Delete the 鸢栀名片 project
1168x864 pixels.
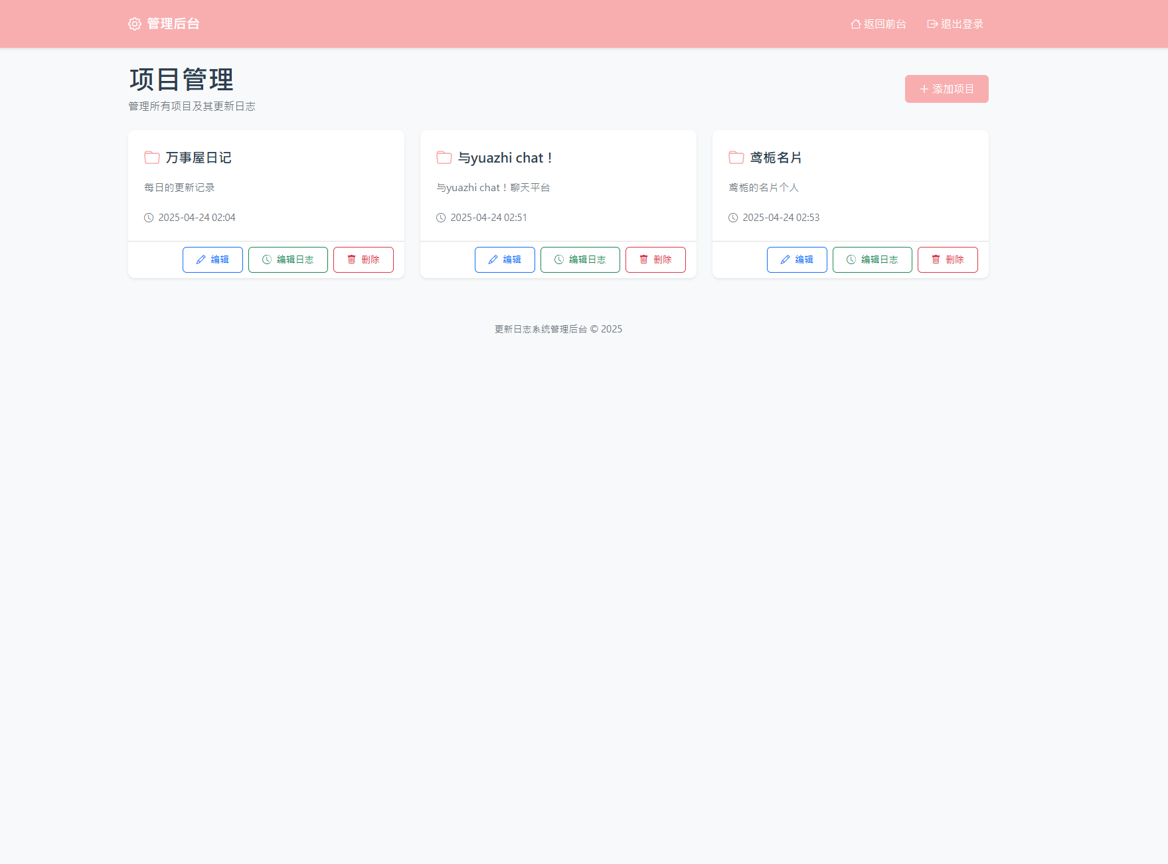[x=948, y=259]
